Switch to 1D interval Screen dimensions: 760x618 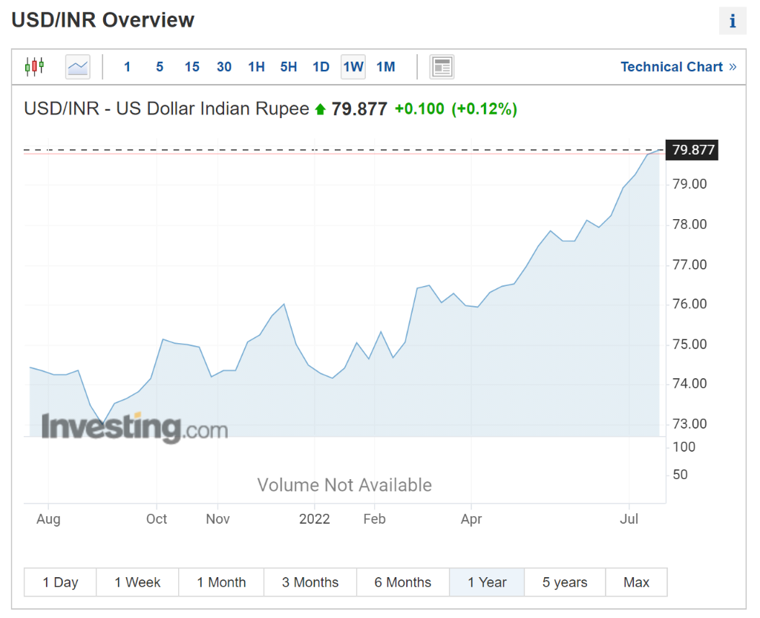pos(321,67)
